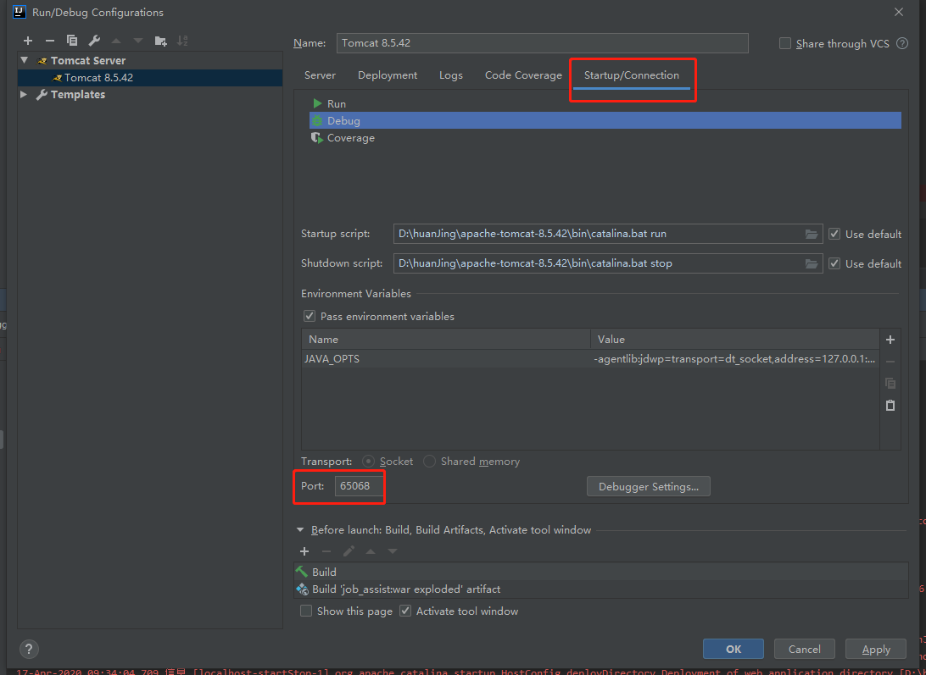Select Debug in the startup mode list
Screen dimensions: 926x675
tap(605, 120)
